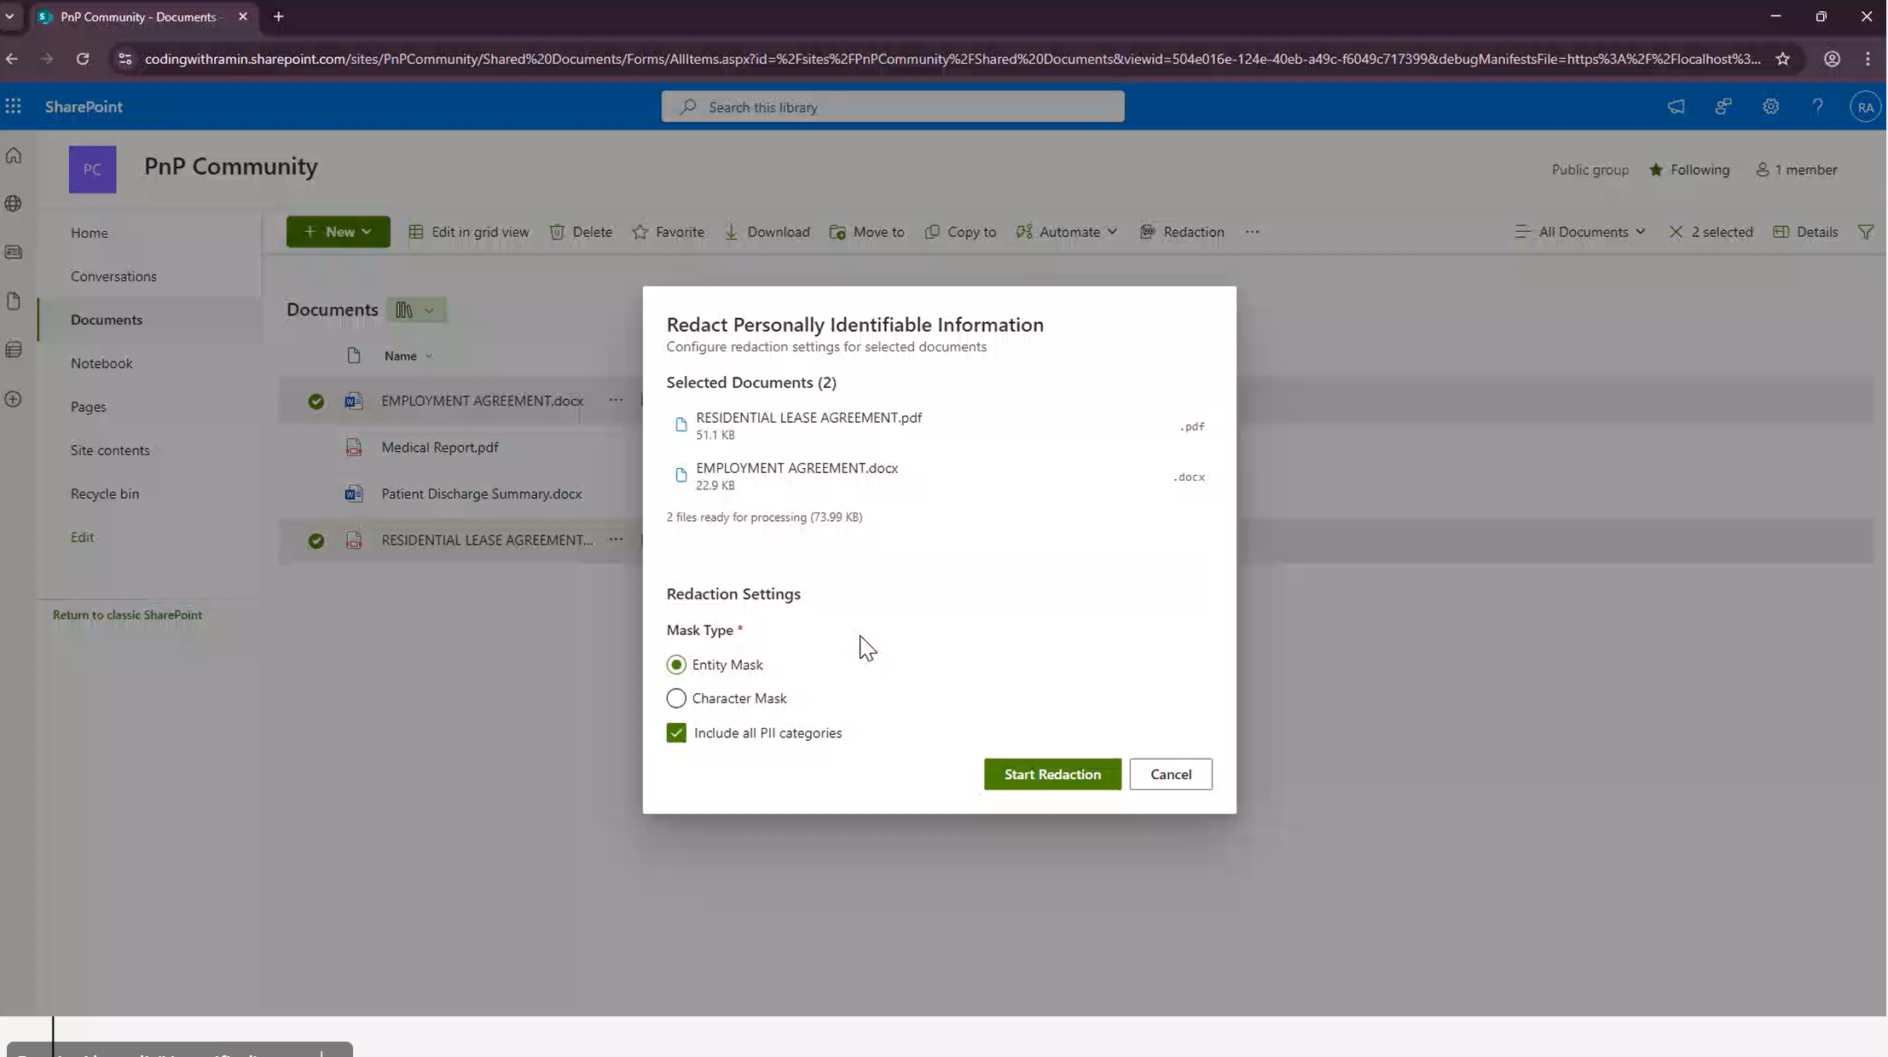This screenshot has width=1888, height=1057.
Task: Go to Site contents in navigation
Action: pyautogui.click(x=110, y=450)
